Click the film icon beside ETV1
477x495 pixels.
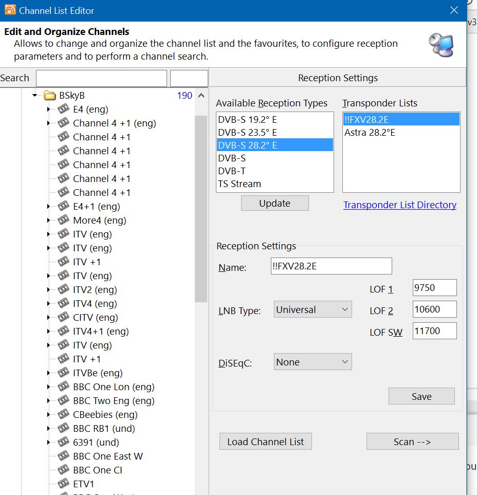pos(63,484)
